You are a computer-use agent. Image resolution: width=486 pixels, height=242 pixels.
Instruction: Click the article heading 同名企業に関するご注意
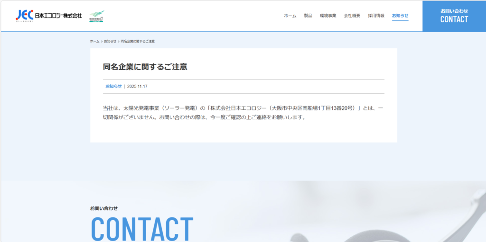click(145, 67)
